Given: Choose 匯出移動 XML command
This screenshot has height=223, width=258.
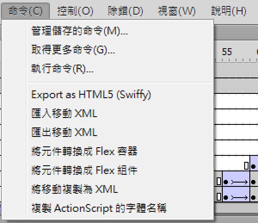Looking at the screenshot, I should pos(119,133).
